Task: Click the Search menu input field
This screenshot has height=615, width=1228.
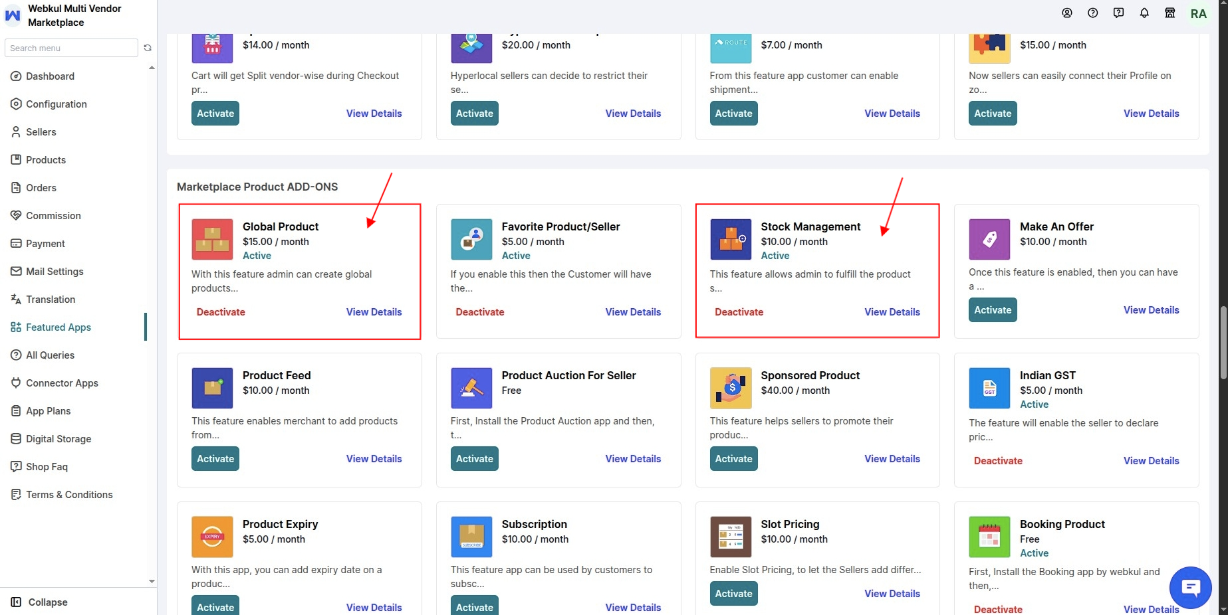Action: (72, 48)
